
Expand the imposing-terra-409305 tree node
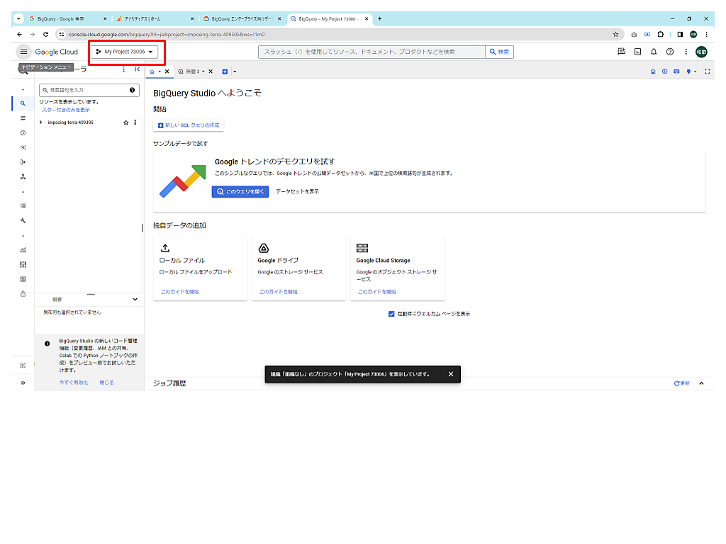tap(41, 123)
